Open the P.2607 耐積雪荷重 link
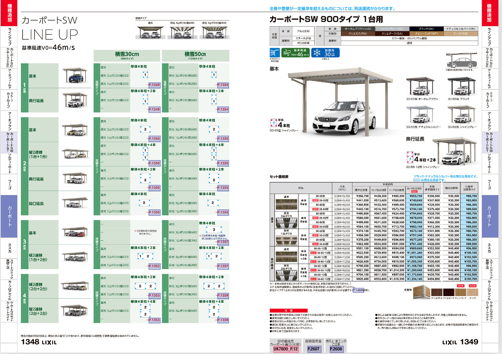 313,349
